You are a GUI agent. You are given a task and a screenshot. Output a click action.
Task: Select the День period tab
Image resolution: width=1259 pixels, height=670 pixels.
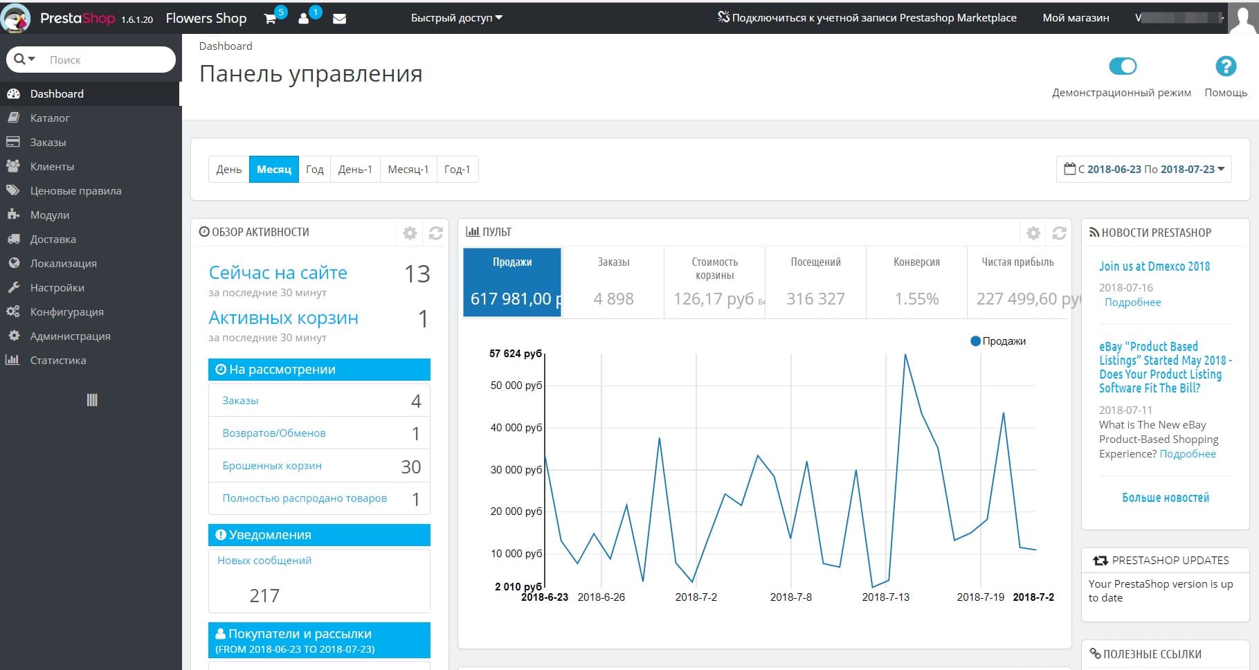pyautogui.click(x=229, y=169)
